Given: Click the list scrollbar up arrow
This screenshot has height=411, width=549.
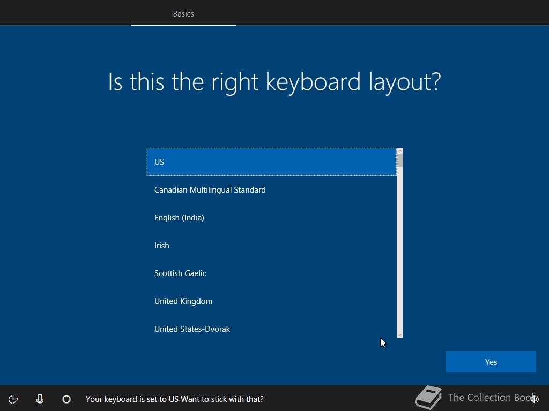Looking at the screenshot, I should [x=400, y=151].
